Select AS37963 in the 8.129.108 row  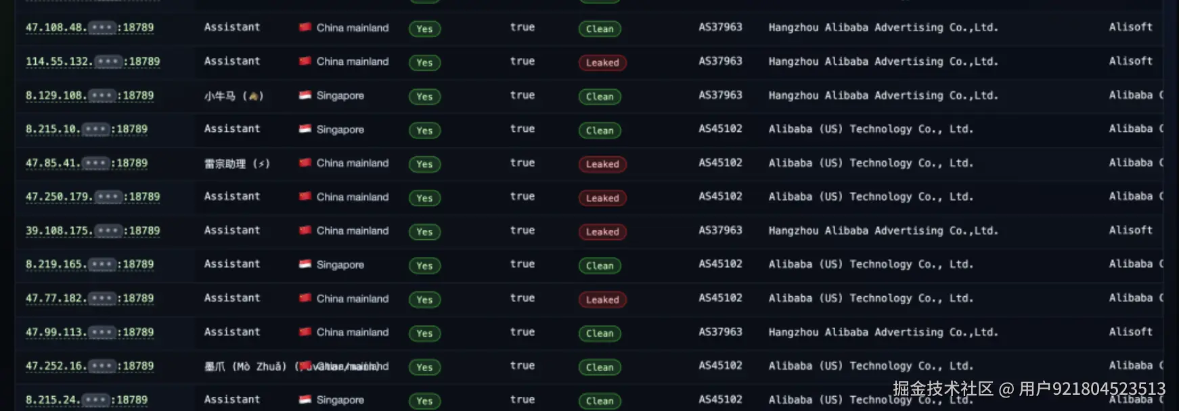pos(720,95)
